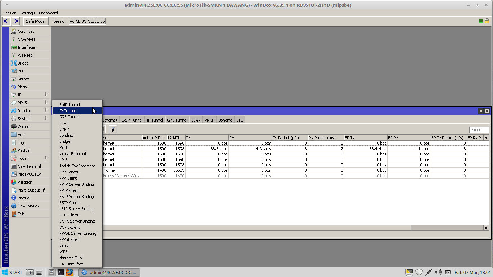Open the Dashboard menu

[48, 13]
